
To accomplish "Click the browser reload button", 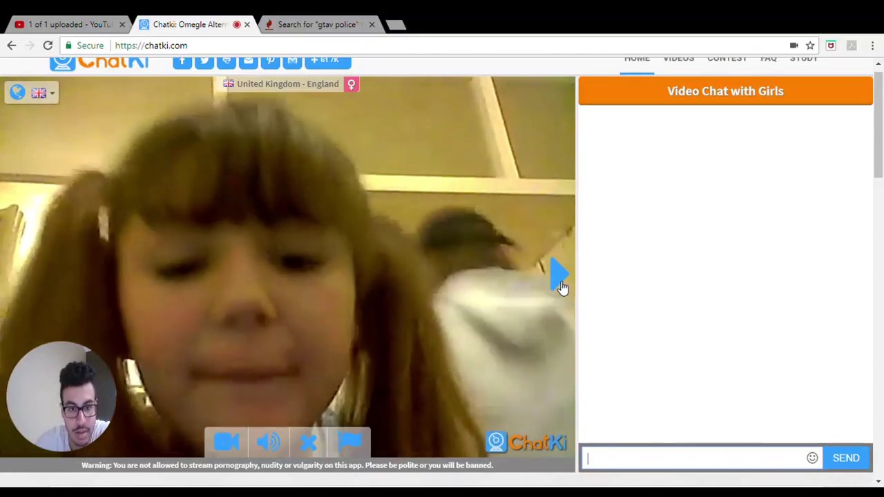I will point(48,46).
